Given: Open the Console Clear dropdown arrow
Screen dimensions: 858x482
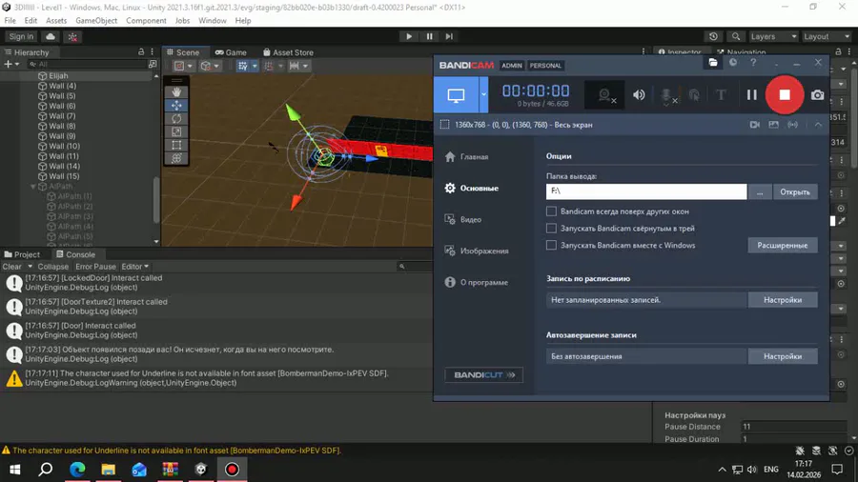Looking at the screenshot, I should pyautogui.click(x=31, y=267).
